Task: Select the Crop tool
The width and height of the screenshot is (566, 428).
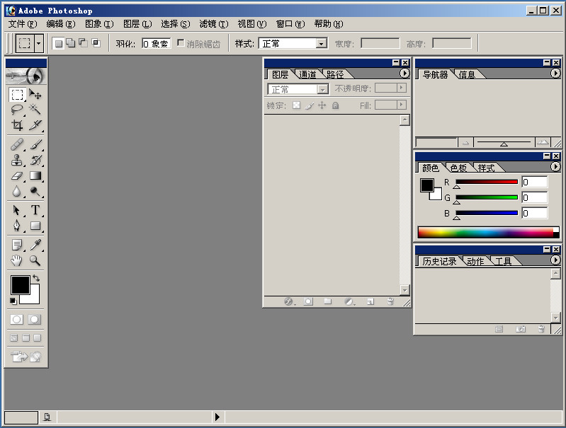Action: 17,125
